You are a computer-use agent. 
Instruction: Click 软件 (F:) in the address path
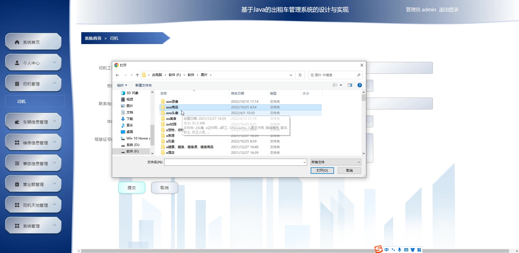point(175,75)
